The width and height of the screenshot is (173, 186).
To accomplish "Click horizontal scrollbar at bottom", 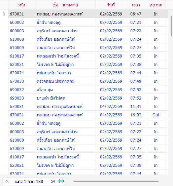I will click(x=116, y=181).
